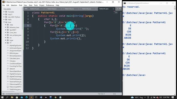Open Google Chrome from taskbar
The image size is (177, 99).
pyautogui.click(x=55, y=97)
